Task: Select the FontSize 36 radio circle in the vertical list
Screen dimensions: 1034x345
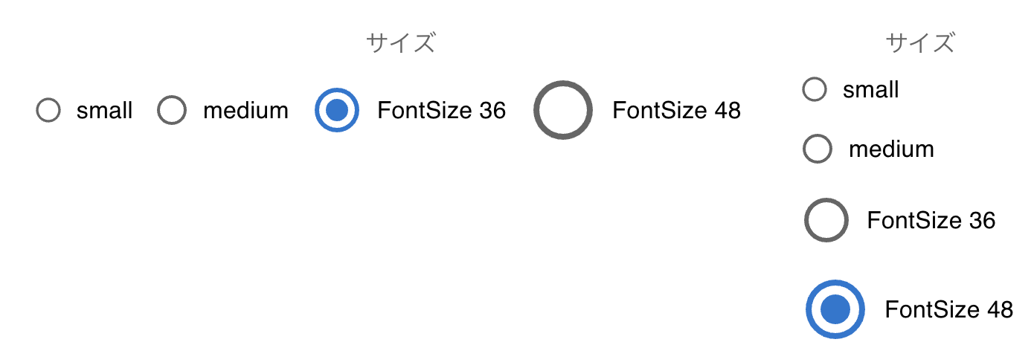Action: click(x=826, y=221)
